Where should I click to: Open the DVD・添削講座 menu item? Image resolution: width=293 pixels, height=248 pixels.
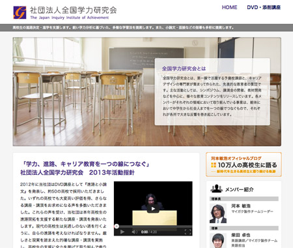coord(264,7)
